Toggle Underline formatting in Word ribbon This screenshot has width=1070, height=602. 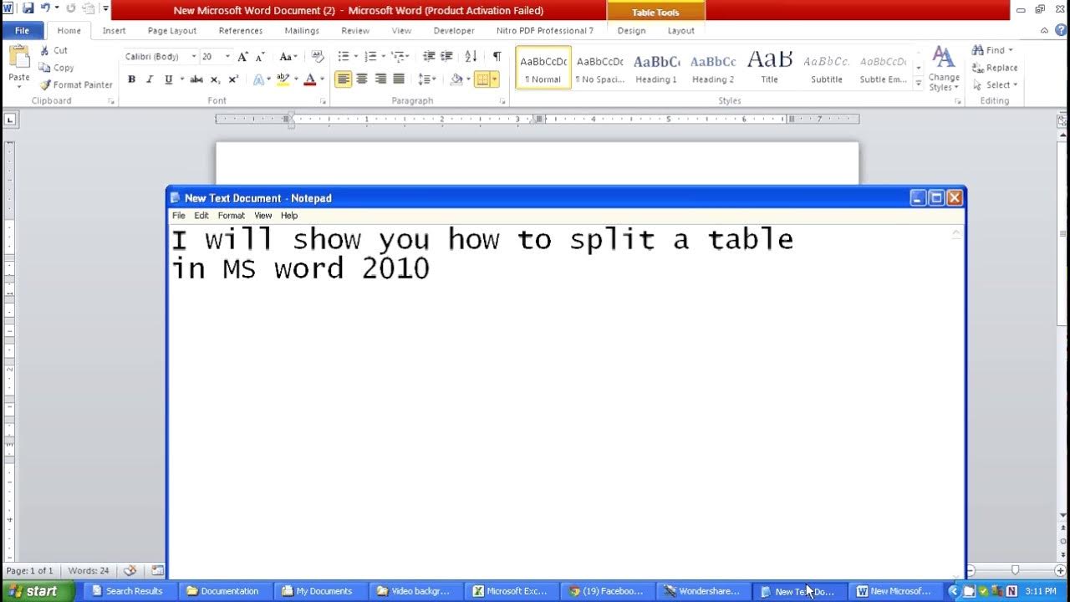168,79
